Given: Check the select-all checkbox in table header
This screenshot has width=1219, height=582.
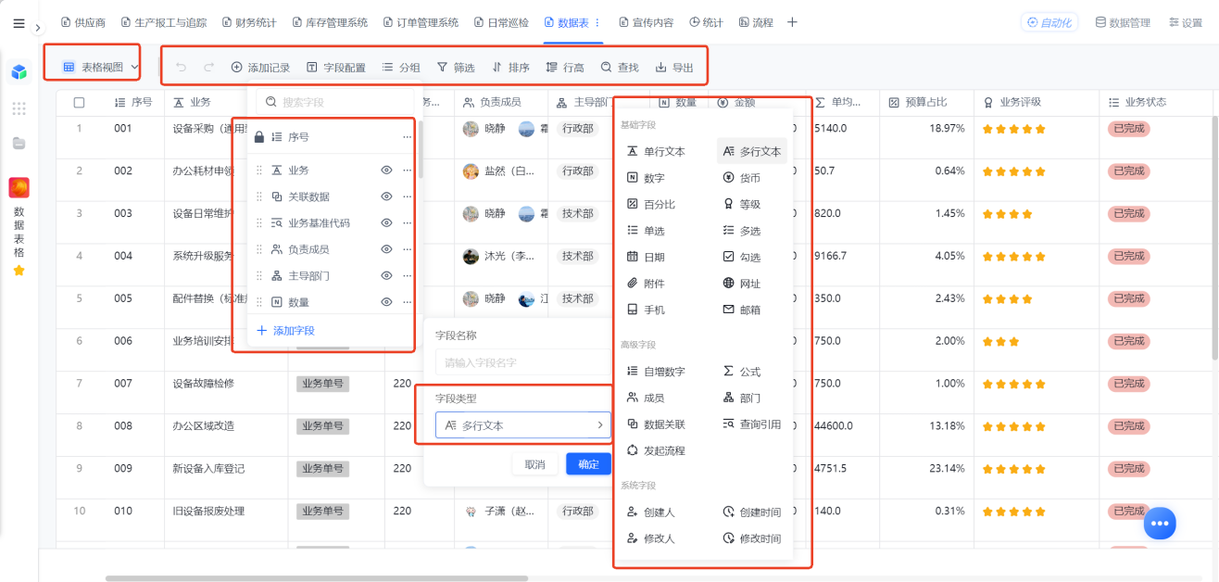Looking at the screenshot, I should click(79, 103).
